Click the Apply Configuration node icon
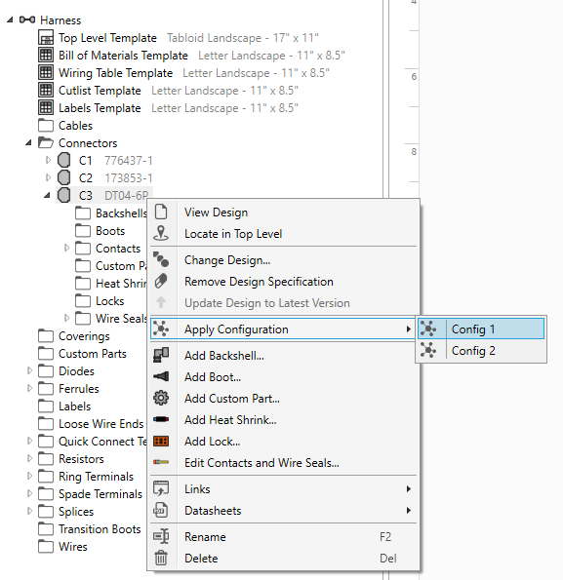 [161, 329]
